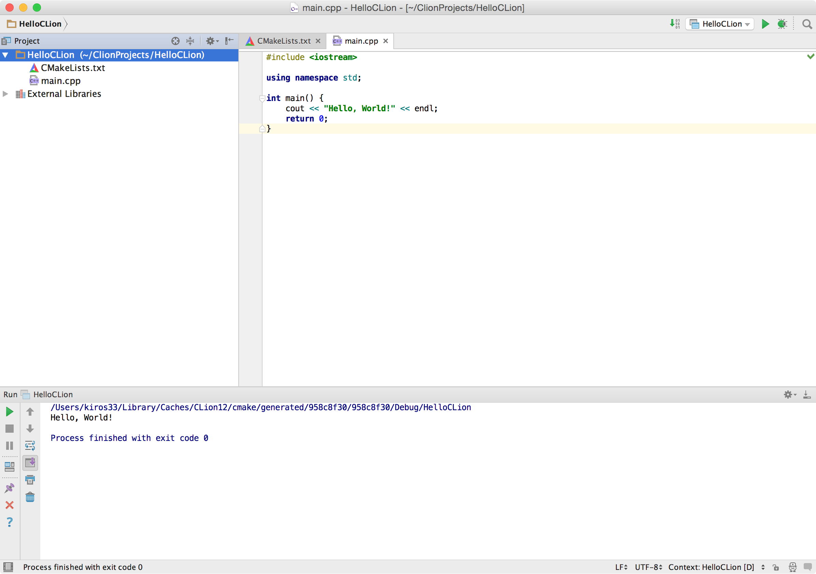Image resolution: width=816 pixels, height=574 pixels.
Task: Collapse the HelloCLion project root node
Action: click(5, 55)
